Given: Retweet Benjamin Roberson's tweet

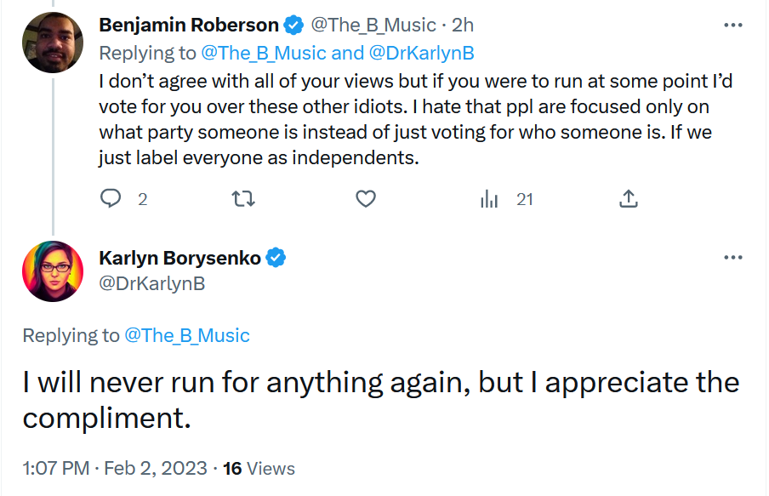Looking at the screenshot, I should tap(243, 199).
